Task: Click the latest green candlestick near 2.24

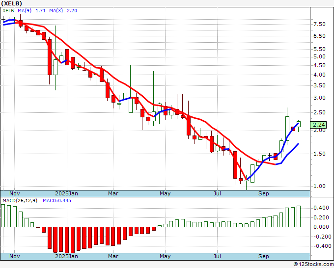Action: pyautogui.click(x=299, y=124)
